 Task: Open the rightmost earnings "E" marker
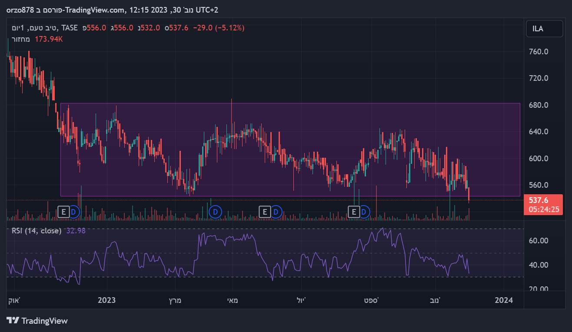[x=354, y=212]
